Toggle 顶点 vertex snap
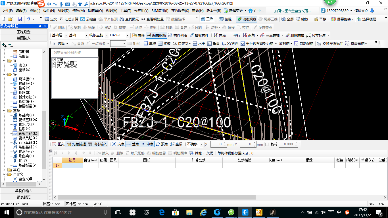Viewport: 388px width, 218px height. tap(162, 144)
